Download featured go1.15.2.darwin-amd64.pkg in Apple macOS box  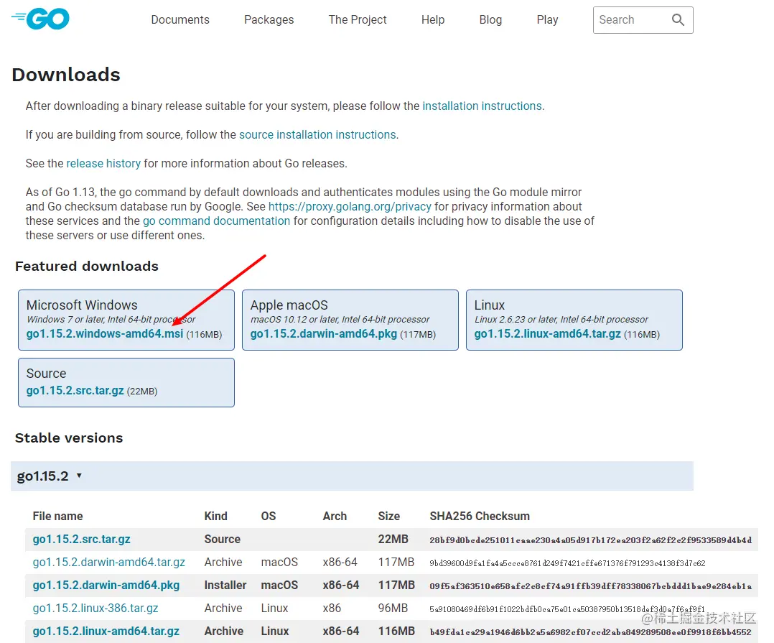(323, 334)
